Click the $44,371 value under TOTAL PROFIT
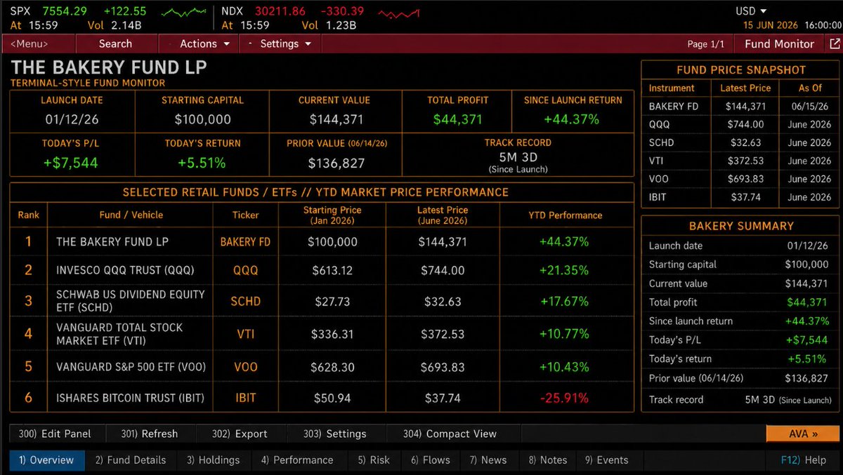The height and width of the screenshot is (475, 843). pyautogui.click(x=458, y=119)
